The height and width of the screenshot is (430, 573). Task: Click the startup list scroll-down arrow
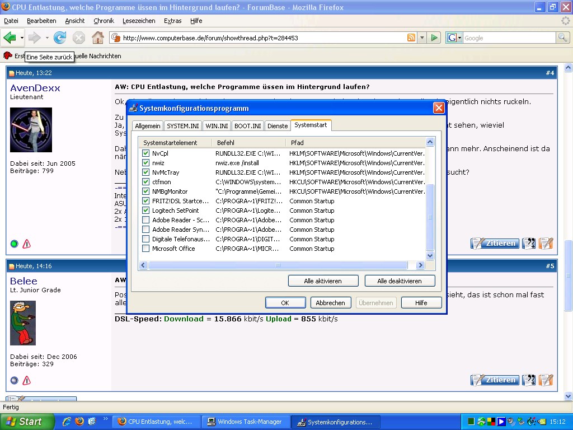click(430, 255)
